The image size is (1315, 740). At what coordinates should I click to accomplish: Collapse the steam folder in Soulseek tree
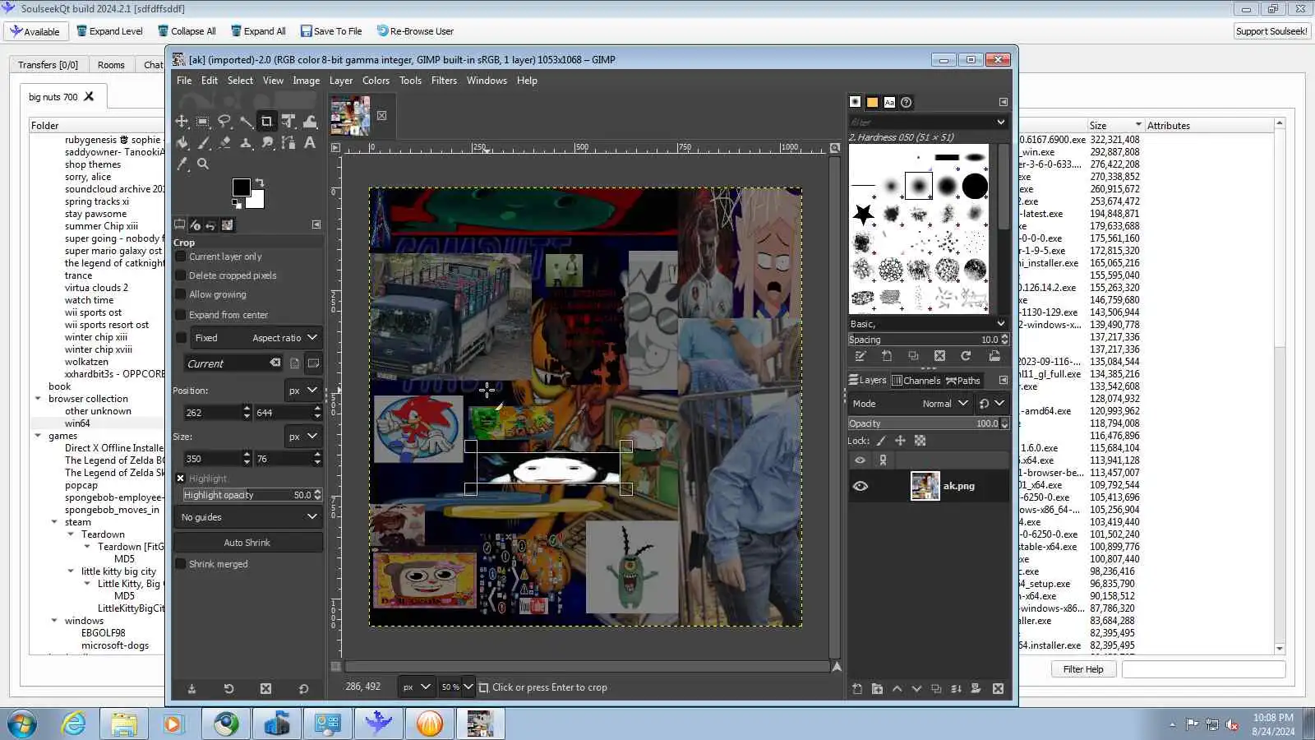[x=54, y=522]
